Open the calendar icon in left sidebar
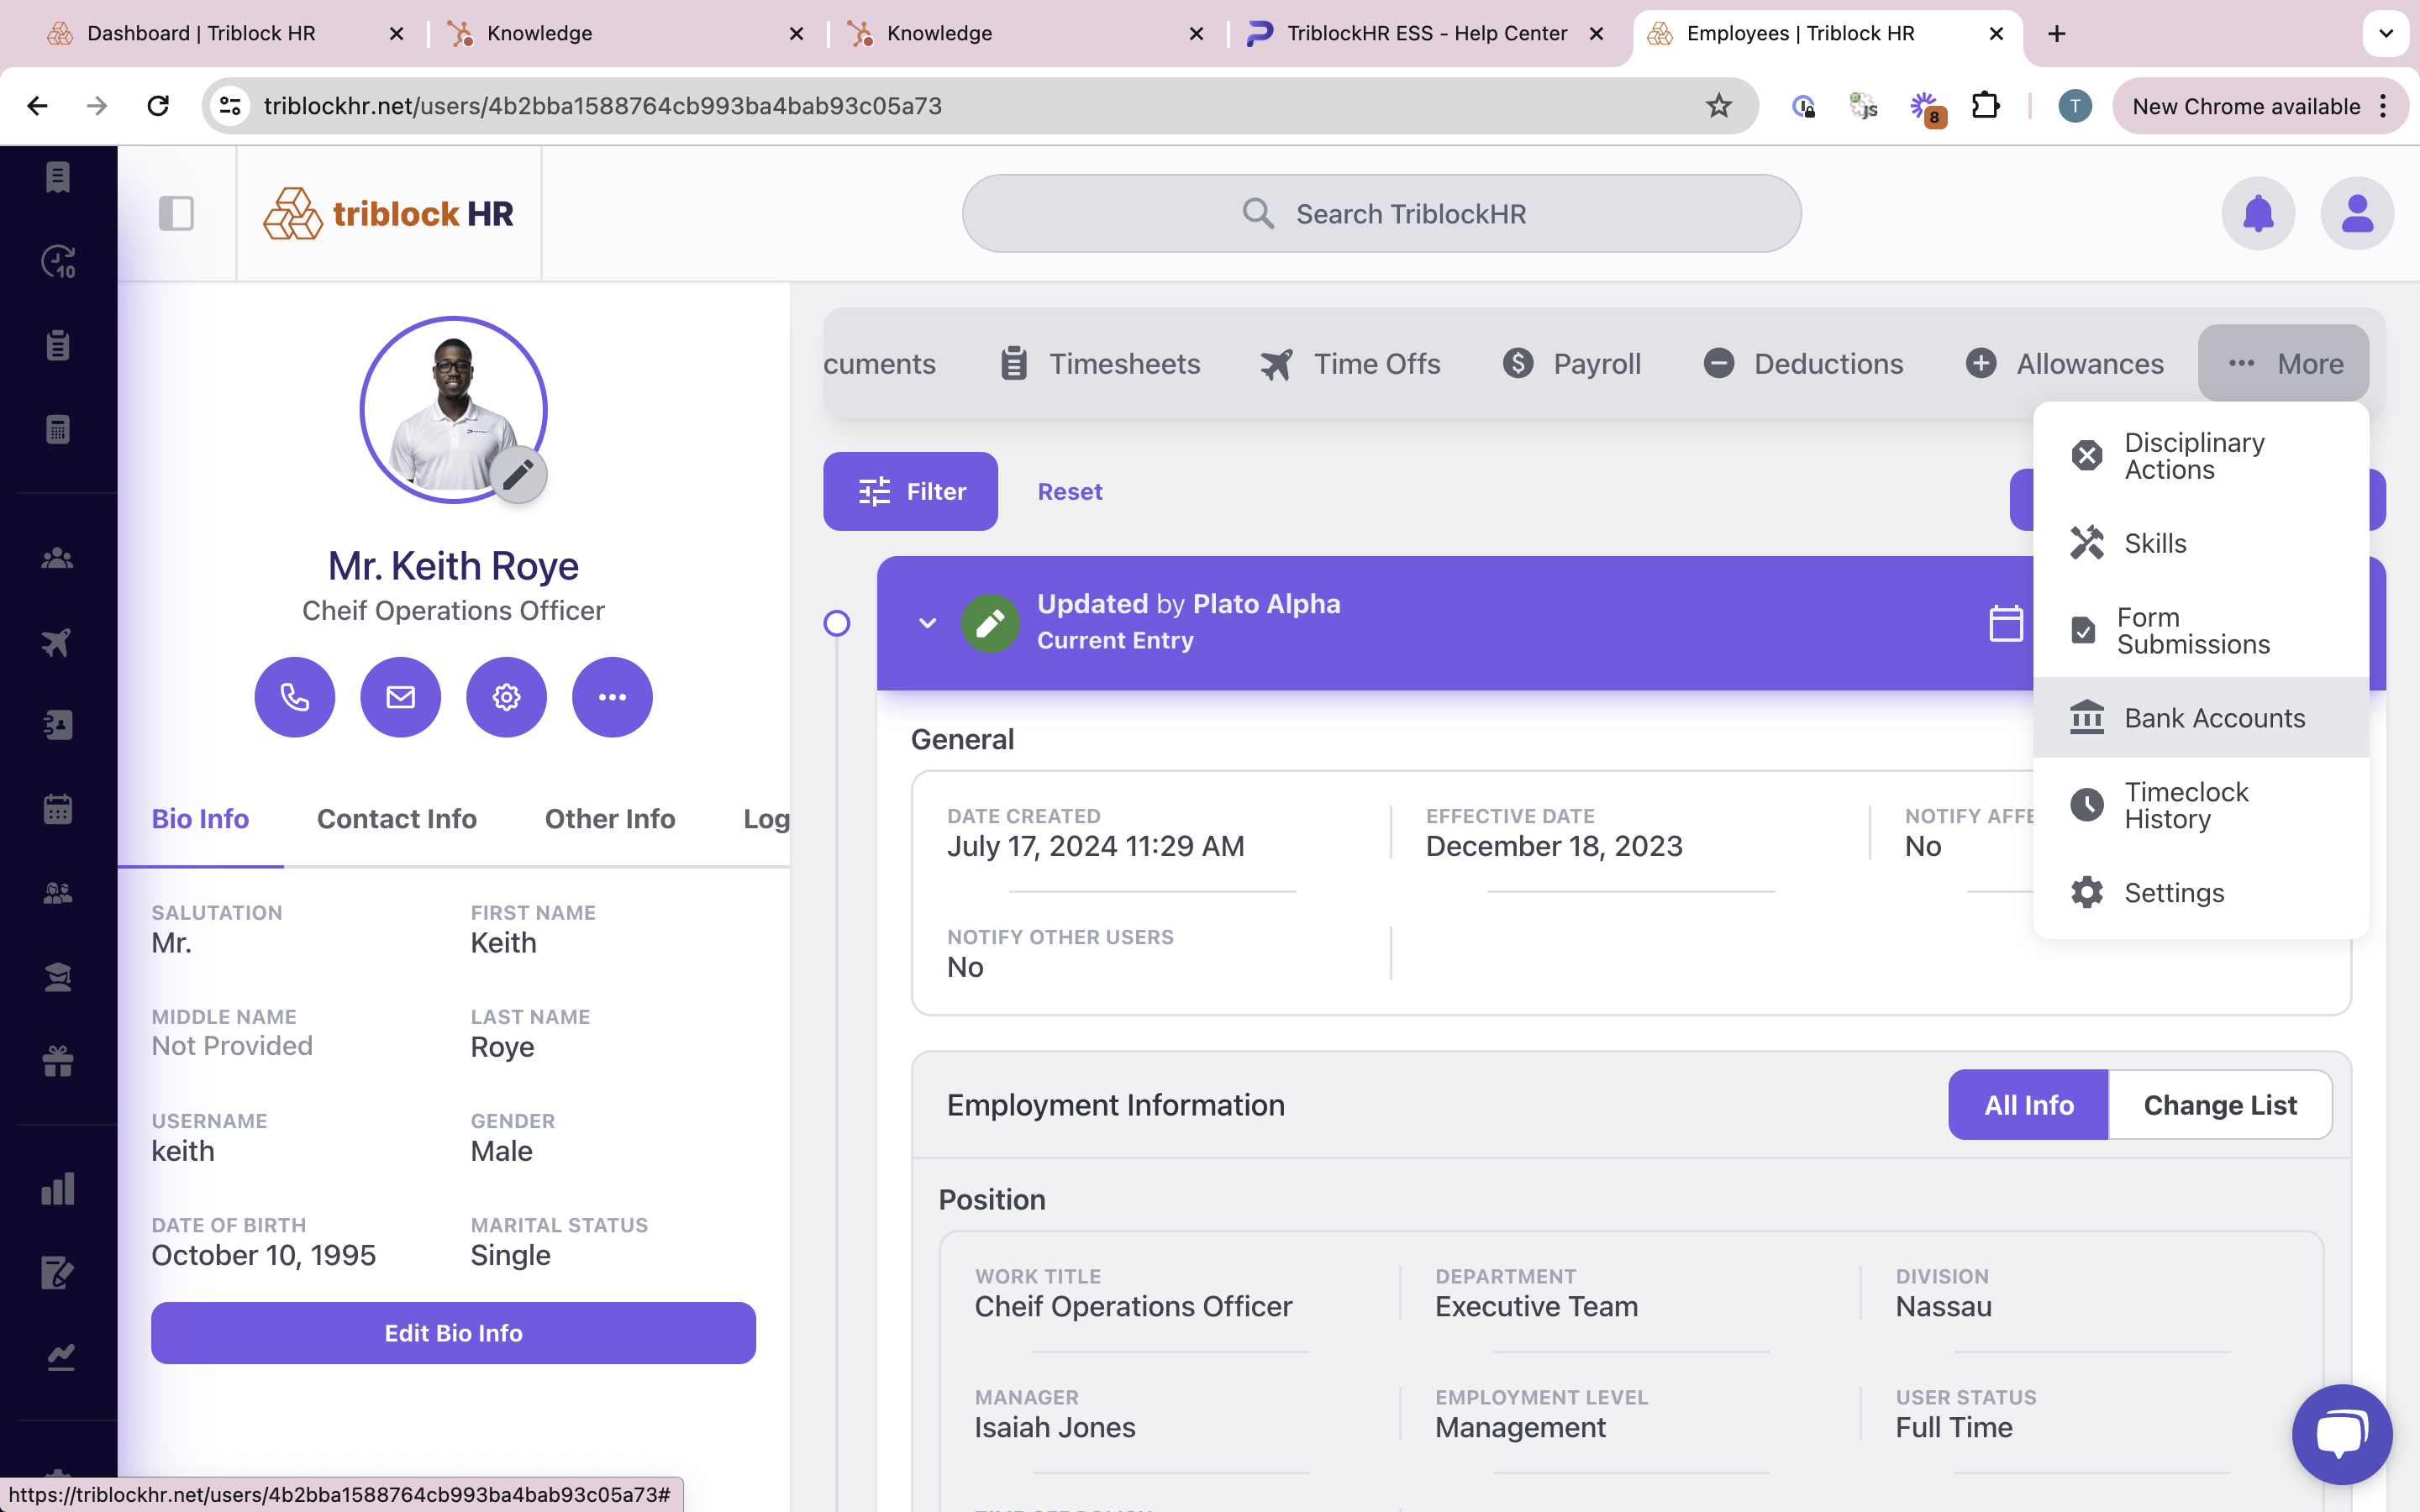Image resolution: width=2420 pixels, height=1512 pixels. coord(58,809)
